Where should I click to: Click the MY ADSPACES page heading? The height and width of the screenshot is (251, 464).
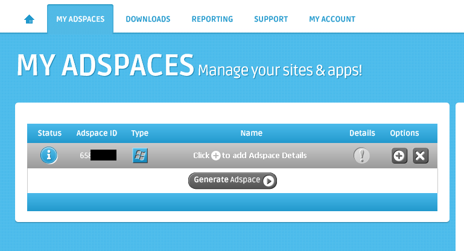(106, 65)
